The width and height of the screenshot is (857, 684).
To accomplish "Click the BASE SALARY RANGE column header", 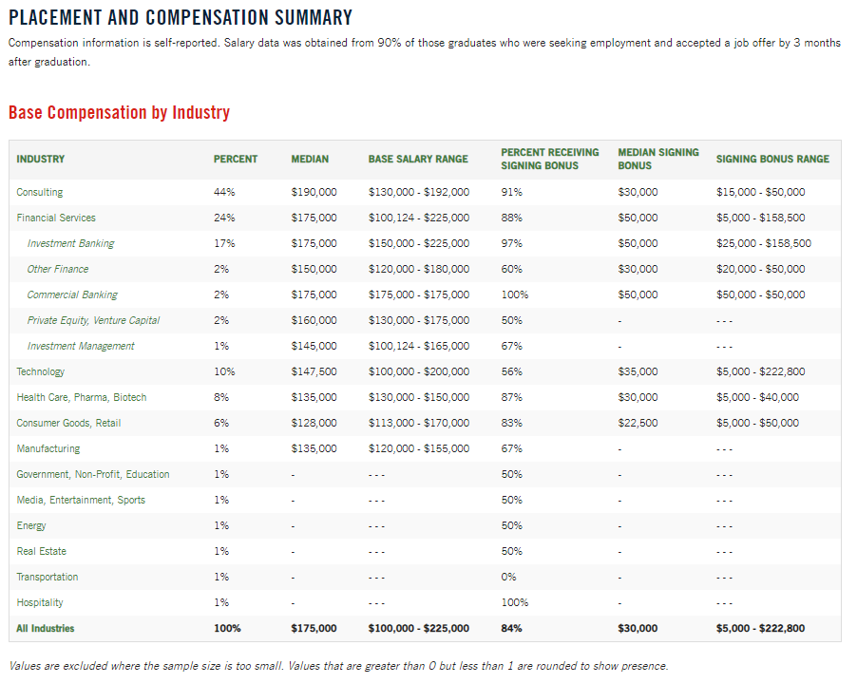I will click(417, 160).
